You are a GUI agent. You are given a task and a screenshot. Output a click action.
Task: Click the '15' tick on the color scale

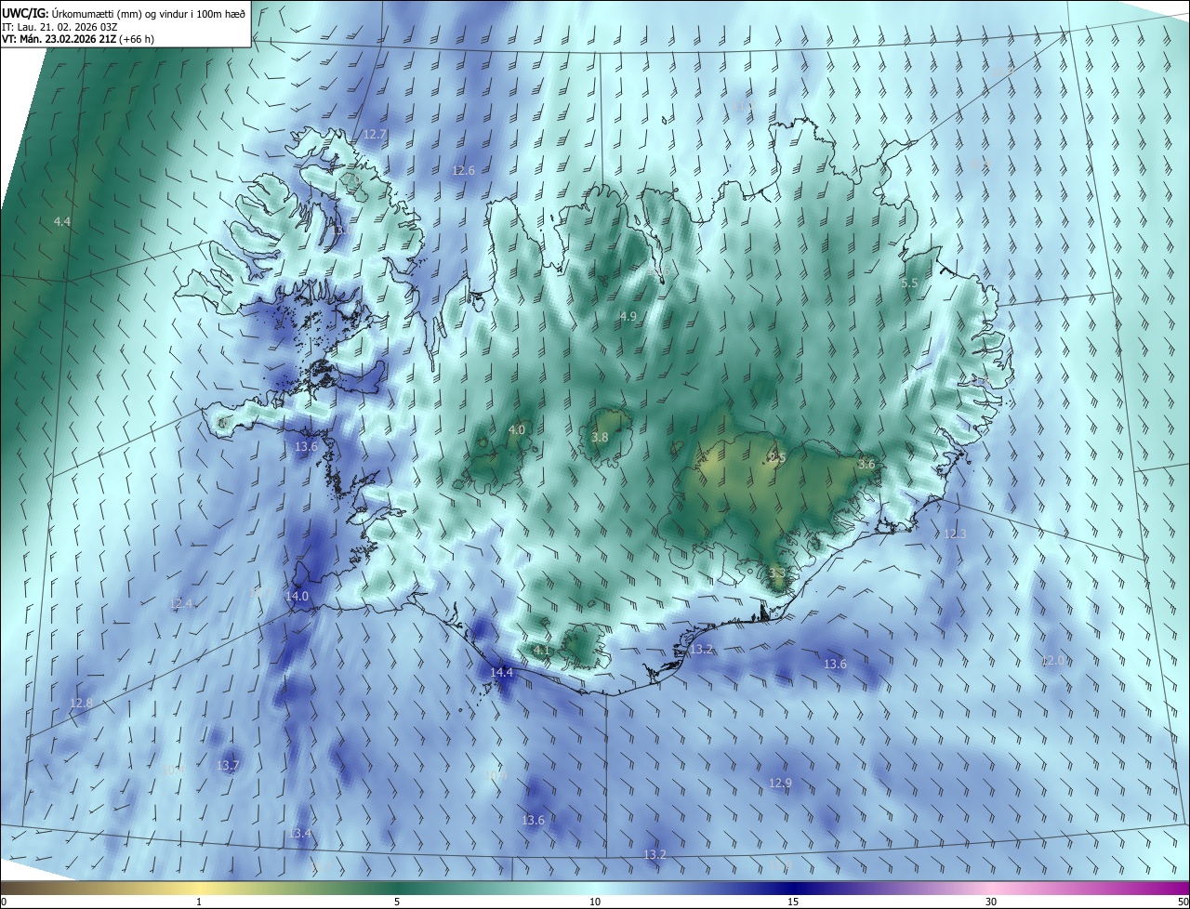click(x=793, y=902)
